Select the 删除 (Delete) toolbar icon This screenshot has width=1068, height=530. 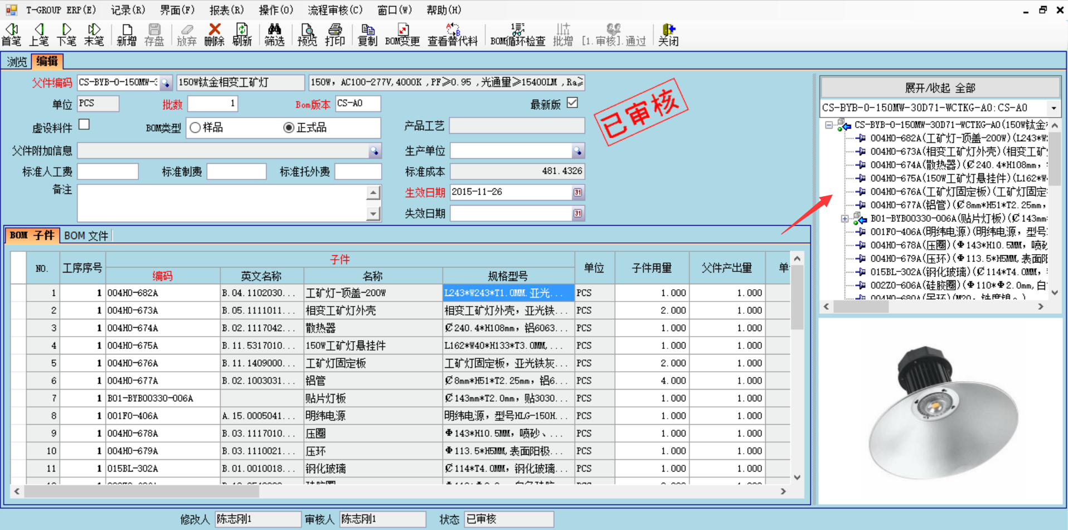click(214, 34)
